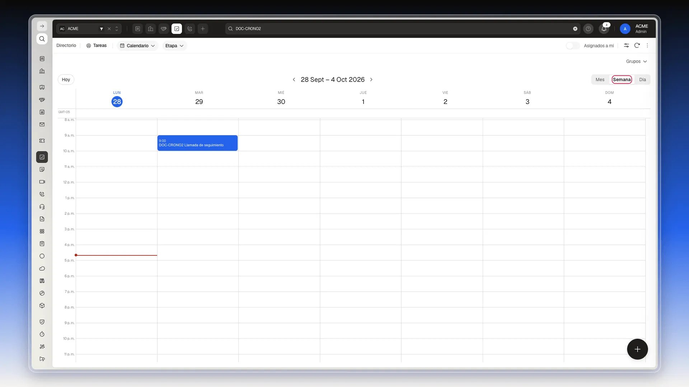Jump to today with Hoy button
This screenshot has height=387, width=689.
pos(66,80)
